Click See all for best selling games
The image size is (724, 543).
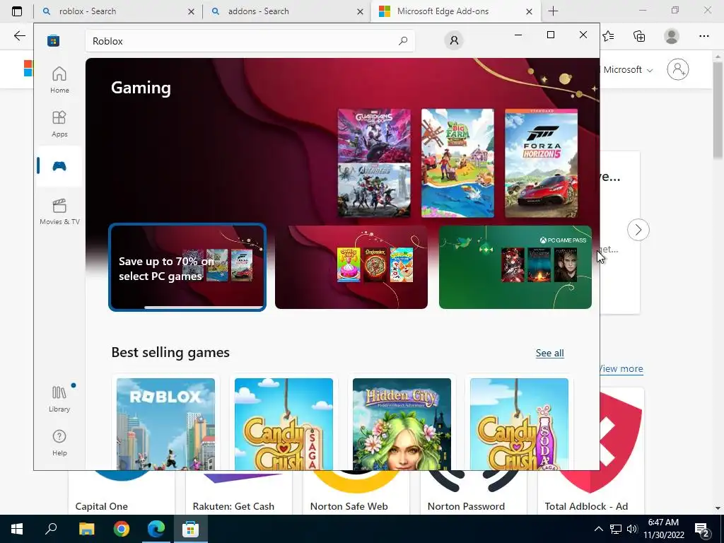549,354
